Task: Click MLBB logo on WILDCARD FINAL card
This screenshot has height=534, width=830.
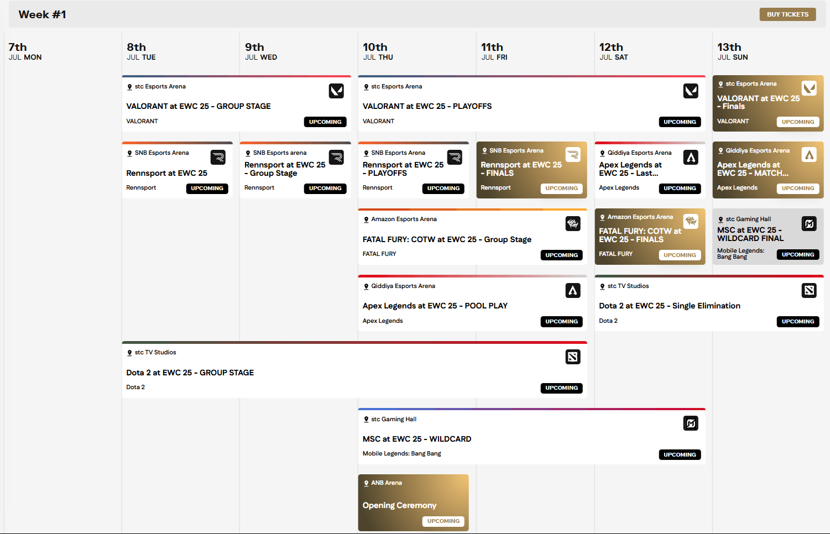Action: pyautogui.click(x=809, y=224)
